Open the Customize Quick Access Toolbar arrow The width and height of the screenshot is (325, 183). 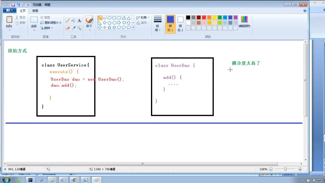click(x=28, y=5)
